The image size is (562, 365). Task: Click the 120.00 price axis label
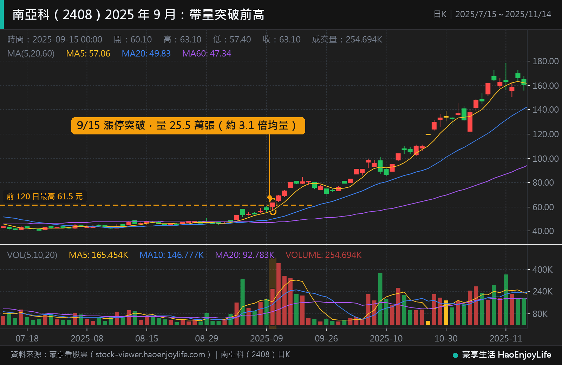click(545, 134)
